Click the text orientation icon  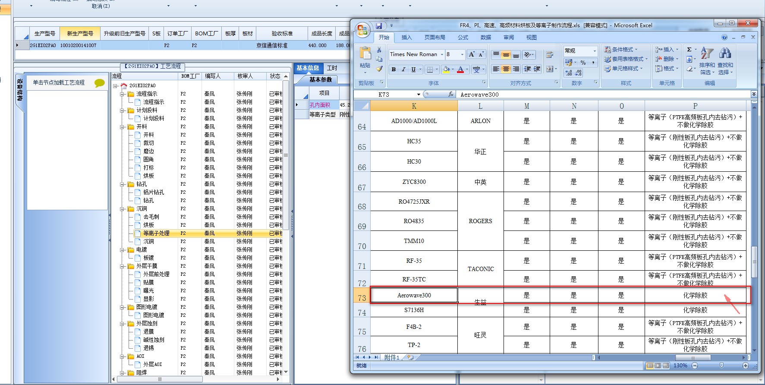[x=527, y=54]
